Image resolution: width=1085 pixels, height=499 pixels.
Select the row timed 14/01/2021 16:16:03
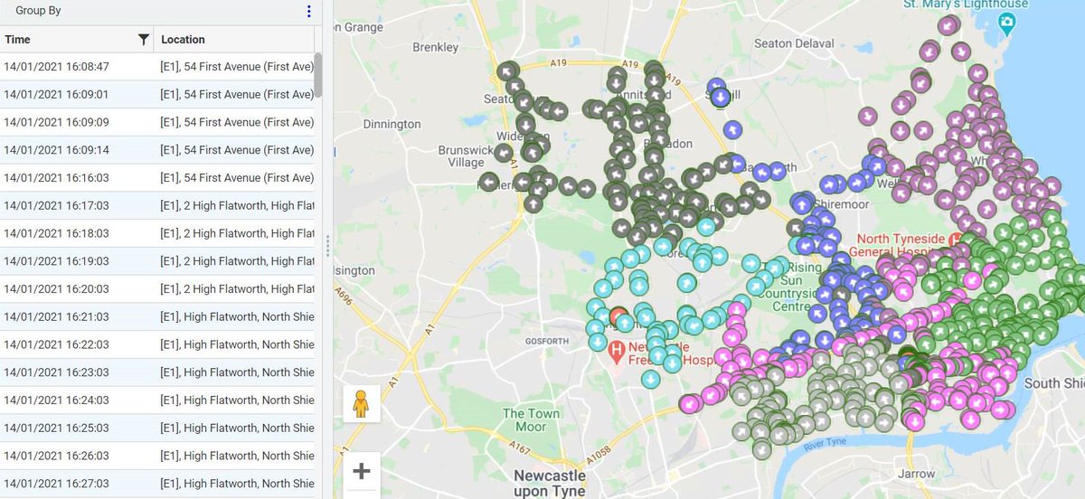[x=157, y=177]
